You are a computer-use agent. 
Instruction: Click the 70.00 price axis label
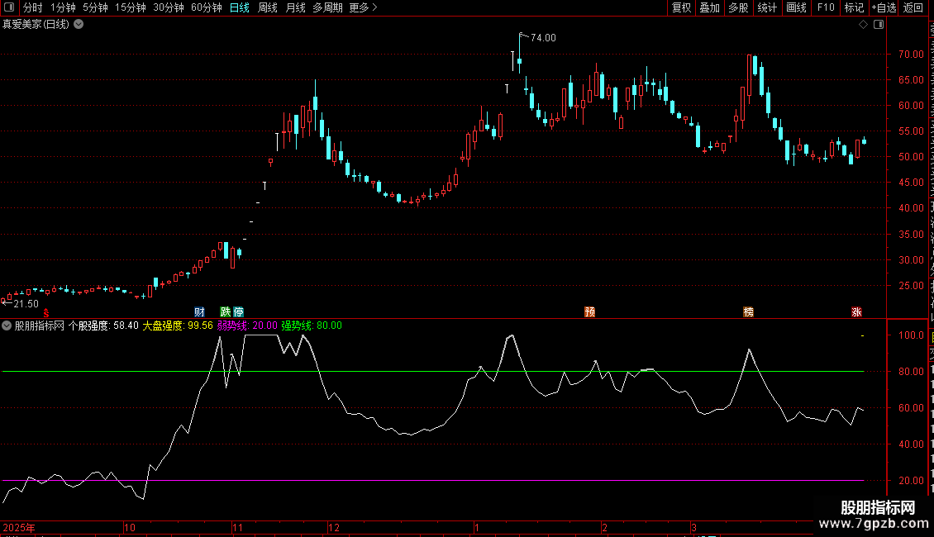[911, 55]
